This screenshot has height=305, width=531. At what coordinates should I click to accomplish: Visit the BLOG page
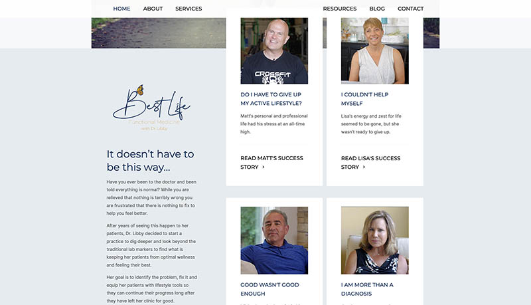point(377,9)
